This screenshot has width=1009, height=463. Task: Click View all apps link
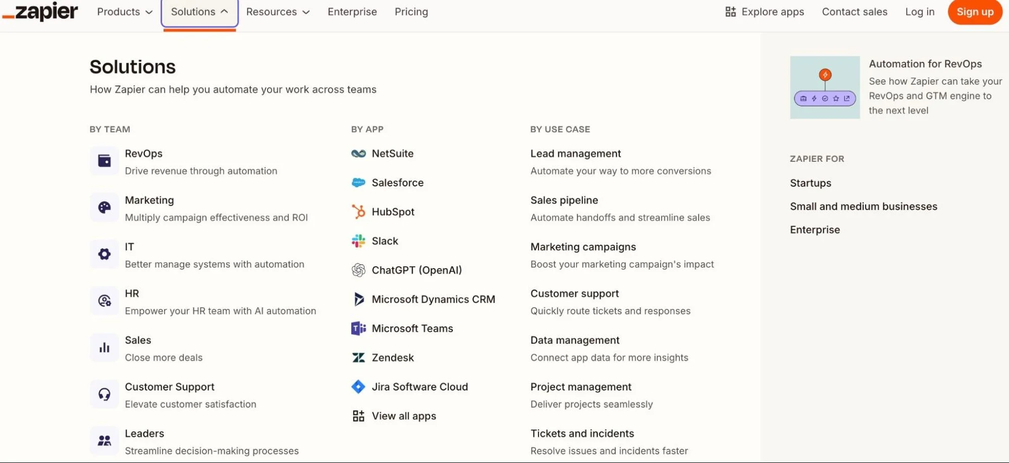404,416
